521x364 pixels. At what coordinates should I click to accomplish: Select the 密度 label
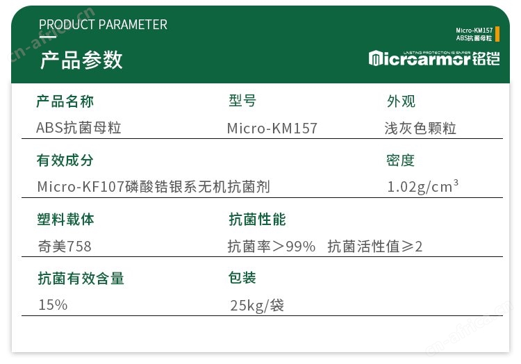pos(400,160)
